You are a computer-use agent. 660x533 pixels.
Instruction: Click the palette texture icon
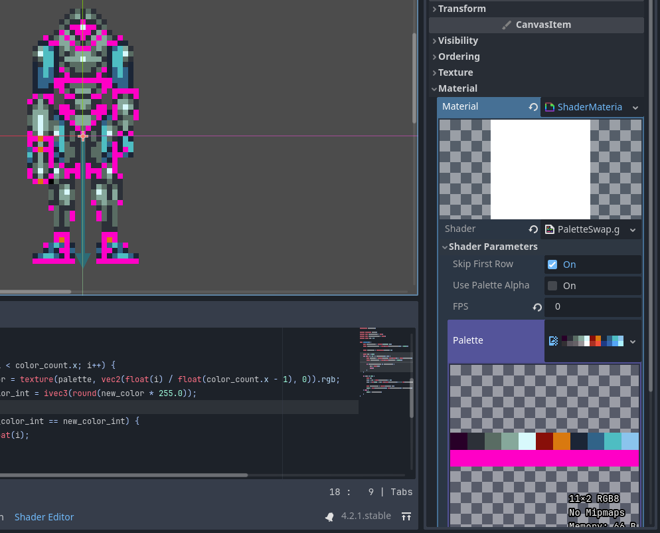tap(554, 341)
